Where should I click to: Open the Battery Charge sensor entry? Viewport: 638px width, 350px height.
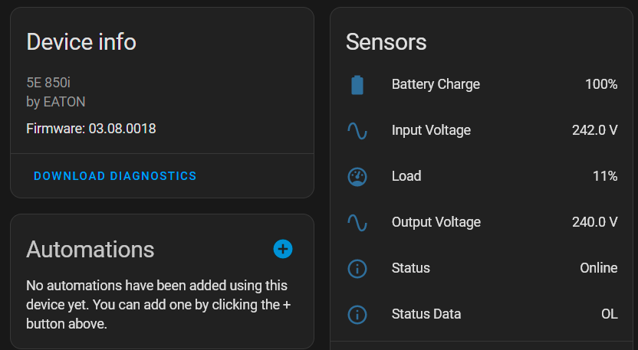pyautogui.click(x=482, y=84)
